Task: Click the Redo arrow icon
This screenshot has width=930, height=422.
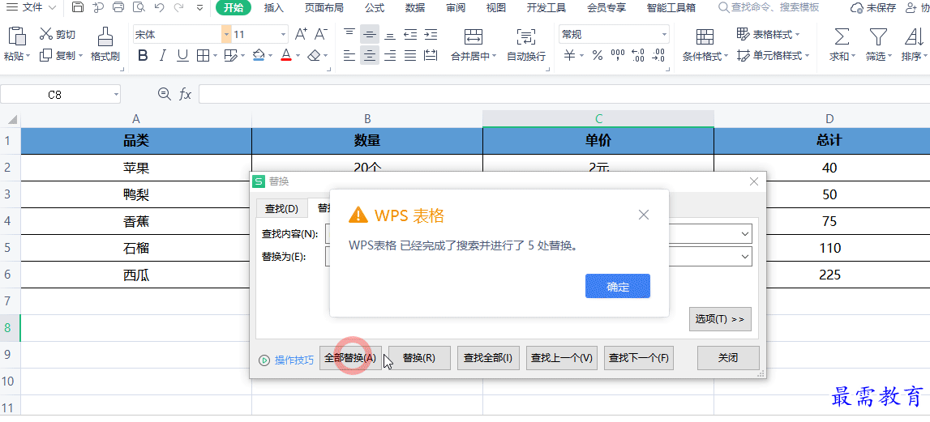Action: click(x=178, y=8)
